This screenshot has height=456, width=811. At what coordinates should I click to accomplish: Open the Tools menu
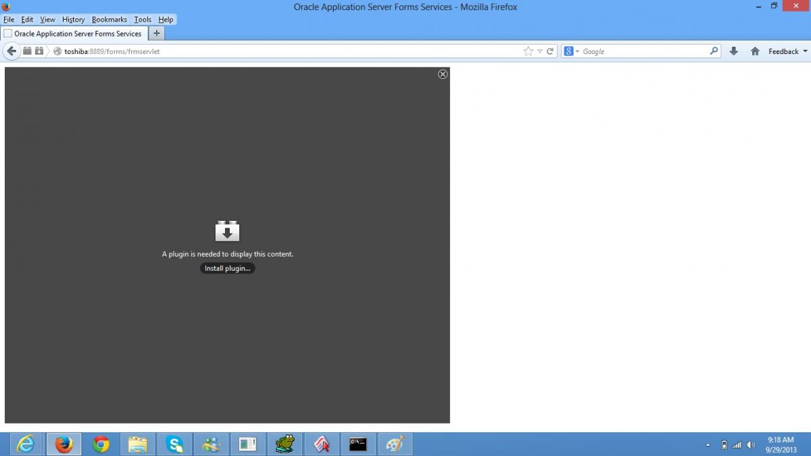(x=143, y=20)
